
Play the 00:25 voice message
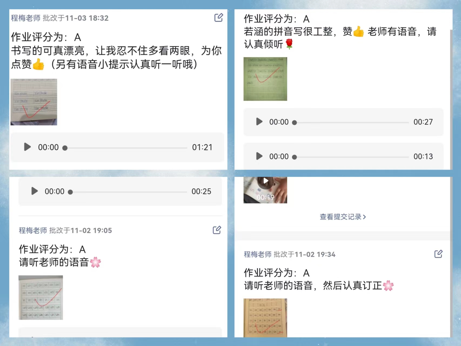click(34, 191)
